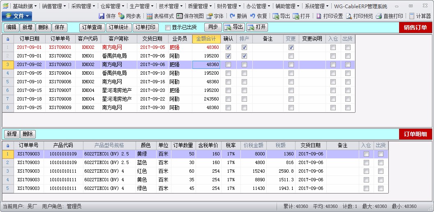Click 保存视图 save view icon
This screenshot has height=212, width=434.
click(x=179, y=16)
